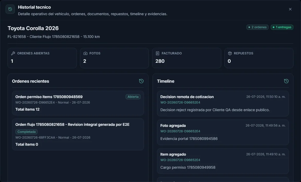
Task: Click the Item agregado timeline title
Action: pyautogui.click(x=173, y=154)
